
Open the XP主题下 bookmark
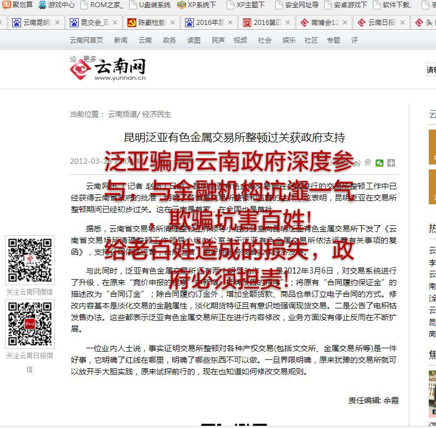coord(245,4)
